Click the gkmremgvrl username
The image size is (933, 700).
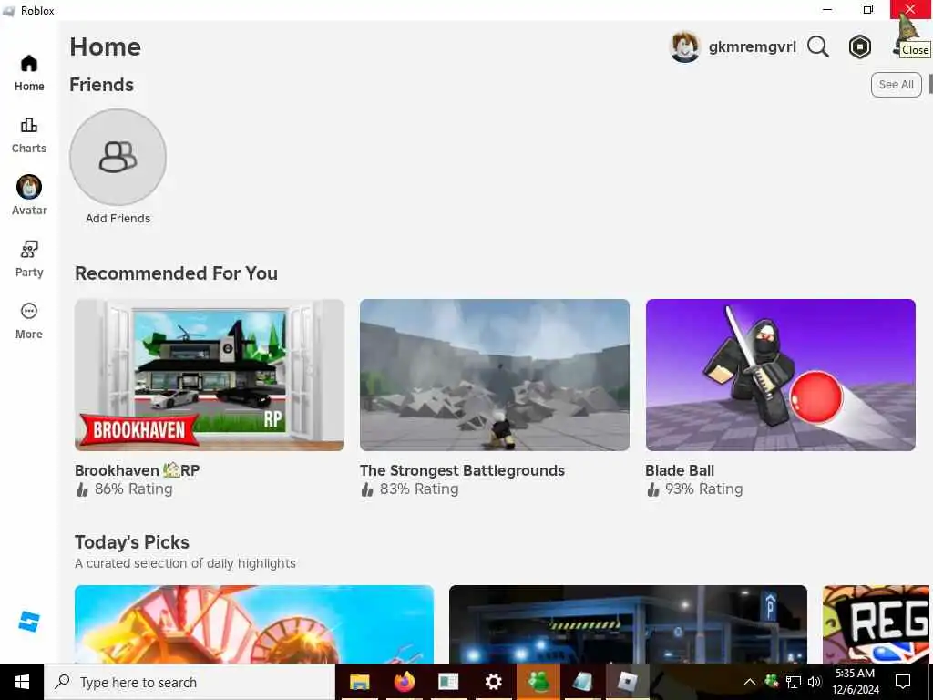point(752,46)
